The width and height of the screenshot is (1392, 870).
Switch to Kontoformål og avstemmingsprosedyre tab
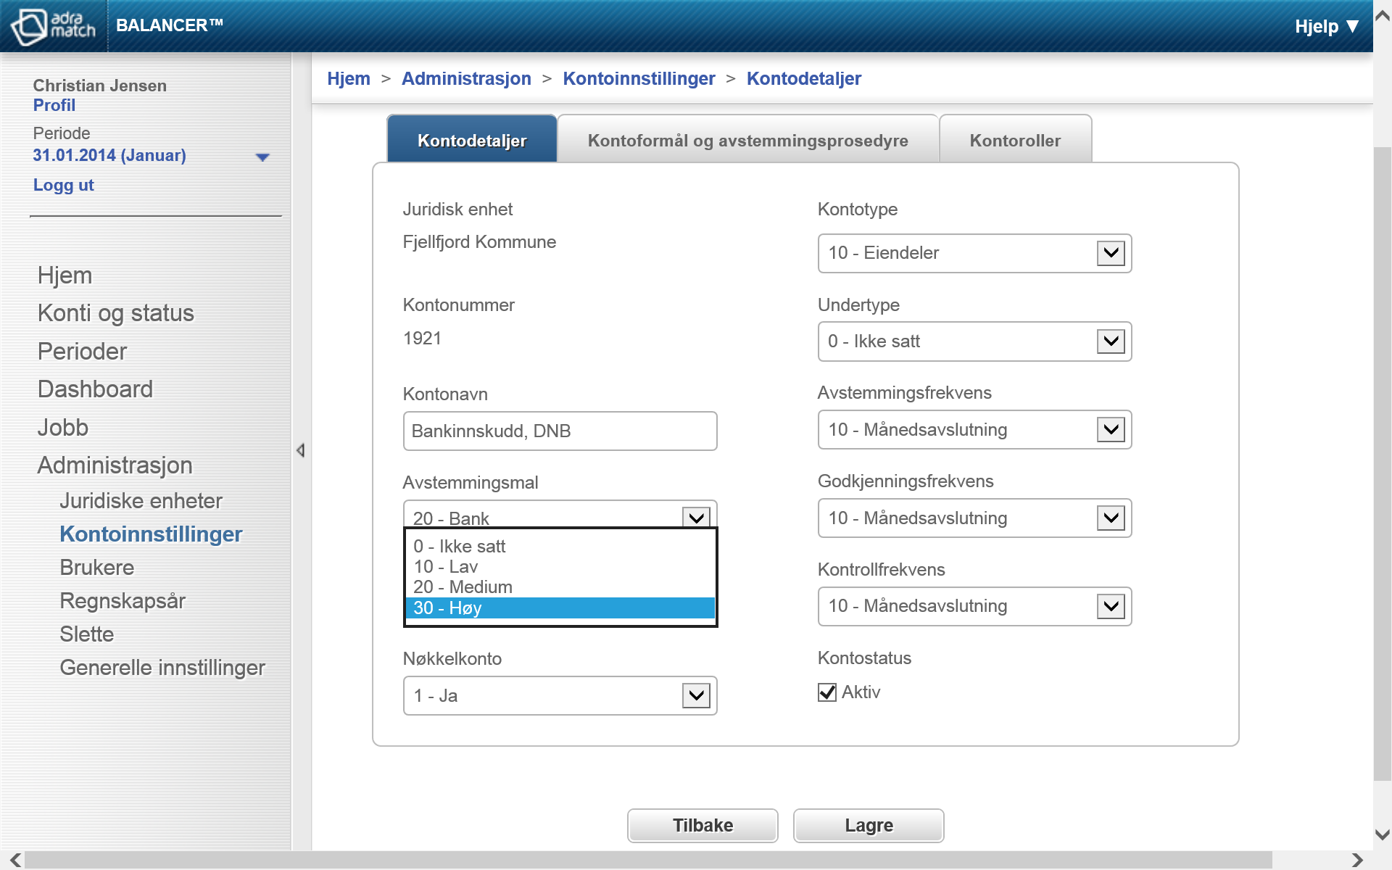click(x=748, y=140)
